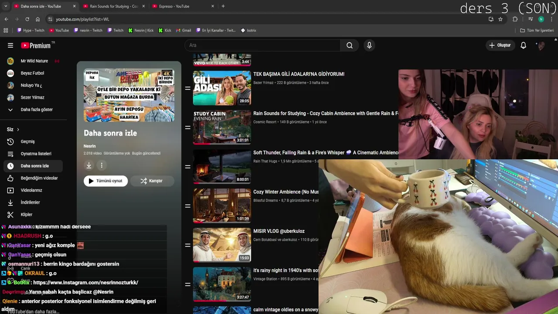558x314 pixels.
Task: Reload the page
Action: click(27, 19)
